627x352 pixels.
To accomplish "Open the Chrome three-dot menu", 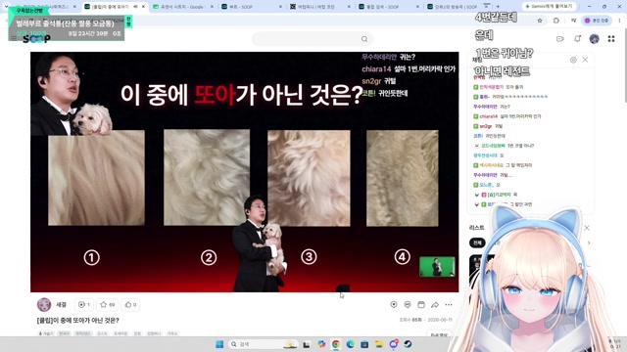I will click(x=619, y=21).
